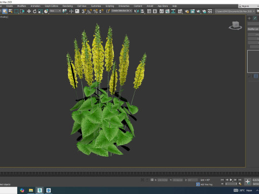Screen dimensions: 259x194
Task: Click the large Set Key plus button
Action: 248,182
